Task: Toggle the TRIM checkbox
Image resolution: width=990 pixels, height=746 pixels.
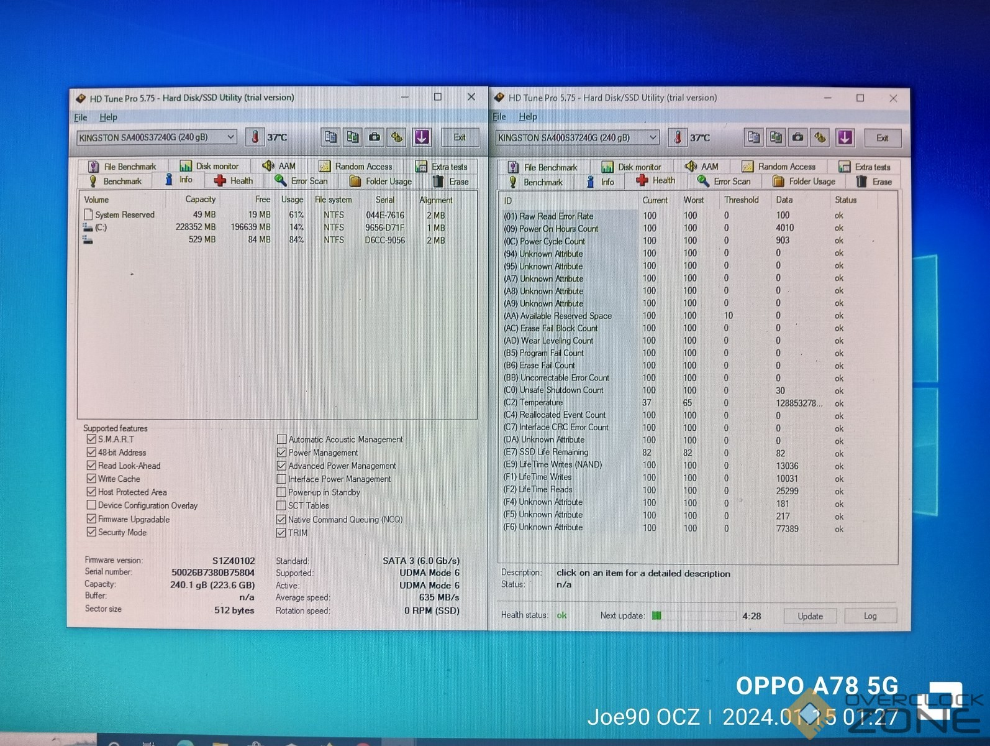Action: (281, 533)
